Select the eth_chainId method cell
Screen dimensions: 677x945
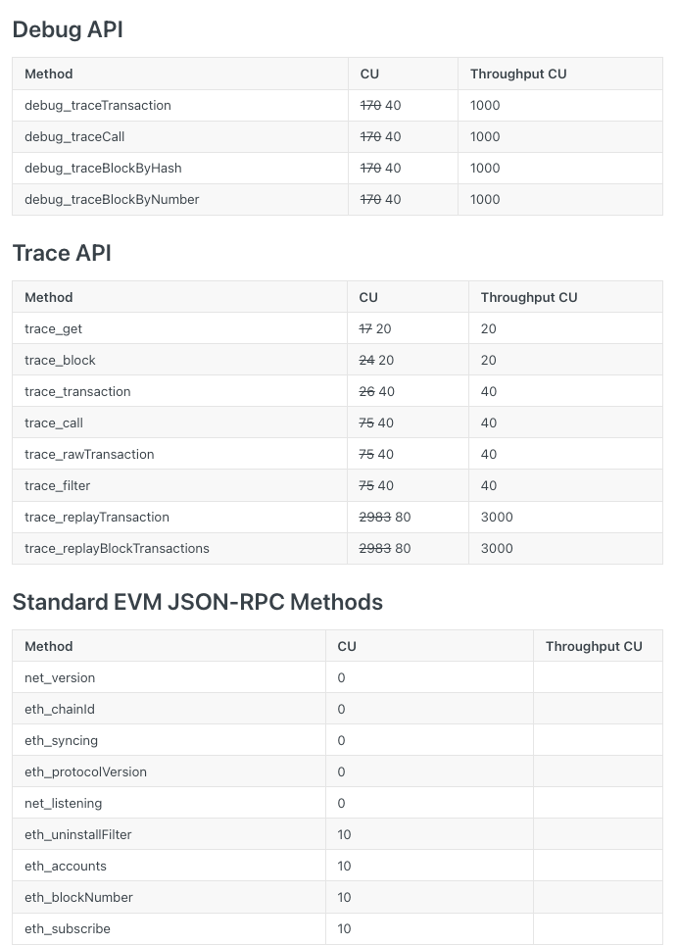point(60,709)
